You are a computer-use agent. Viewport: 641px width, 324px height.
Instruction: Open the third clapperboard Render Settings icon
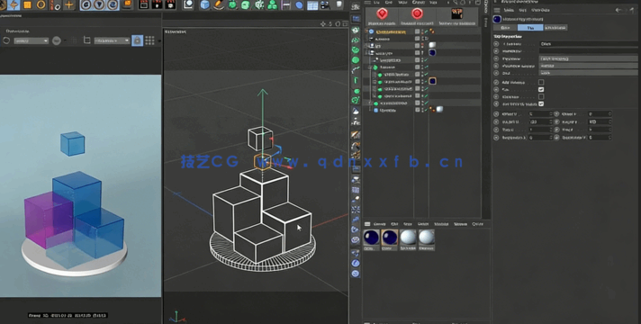[170, 4]
